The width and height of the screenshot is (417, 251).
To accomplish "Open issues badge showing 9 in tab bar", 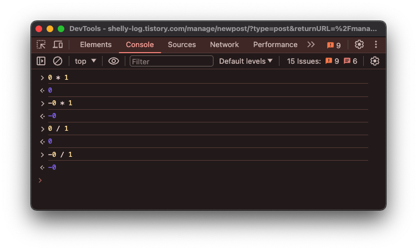I will click(x=334, y=45).
